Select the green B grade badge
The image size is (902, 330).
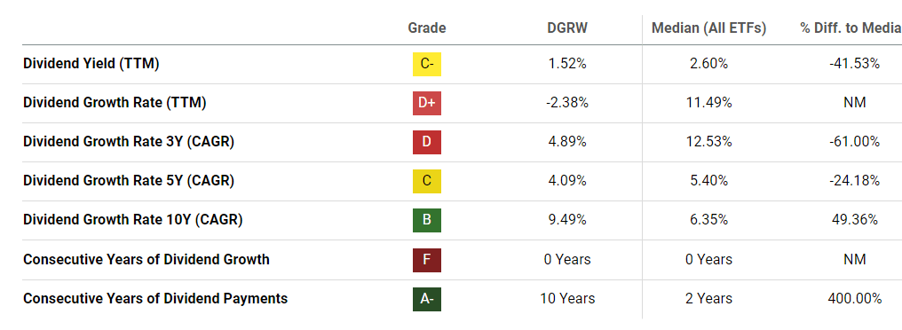427,220
